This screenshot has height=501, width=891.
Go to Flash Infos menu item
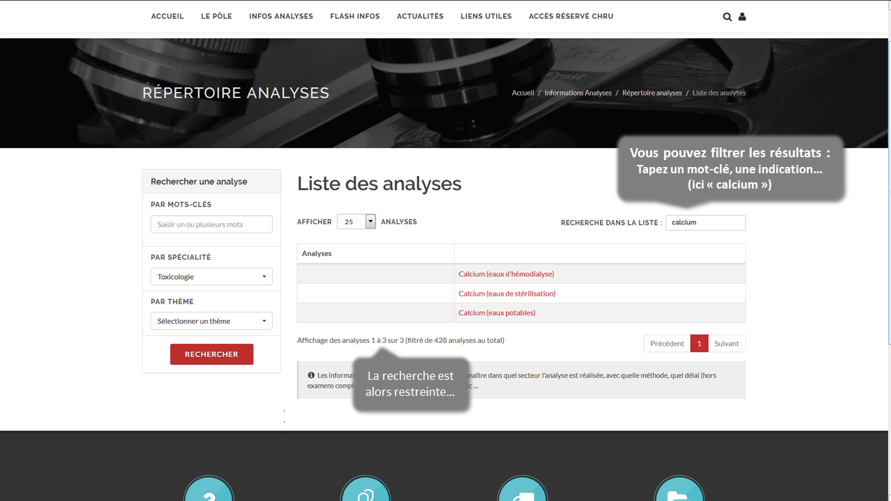(x=355, y=16)
